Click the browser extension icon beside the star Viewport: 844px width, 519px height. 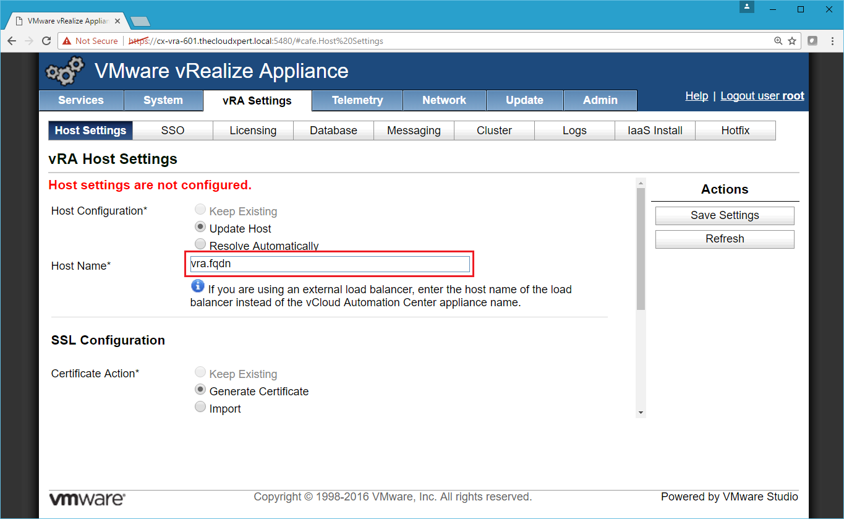pos(812,41)
